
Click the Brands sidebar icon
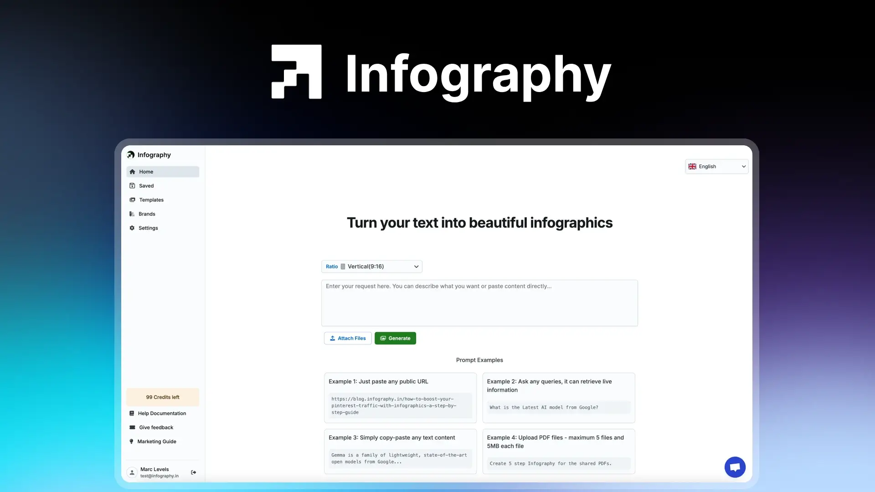(132, 214)
